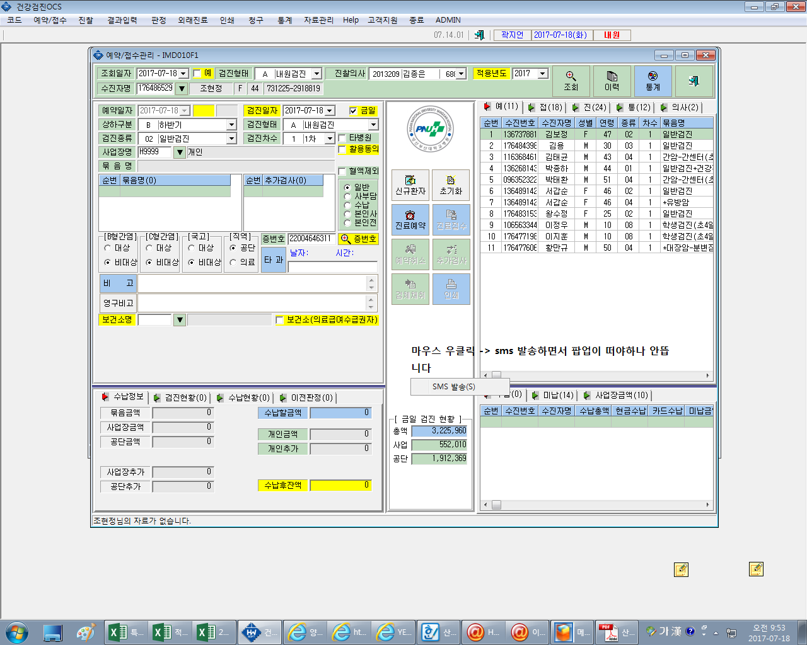
Task: Expand the 적용년도 2017 dropdown
Action: coord(542,74)
